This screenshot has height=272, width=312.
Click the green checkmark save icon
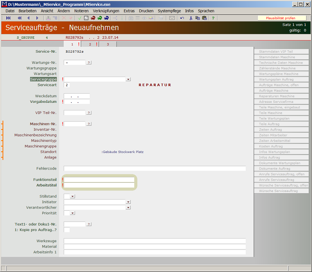click(x=79, y=18)
